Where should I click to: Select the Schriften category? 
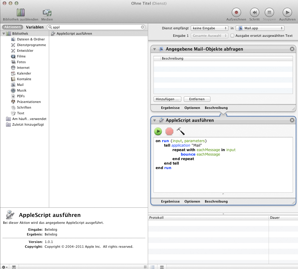click(x=24, y=107)
